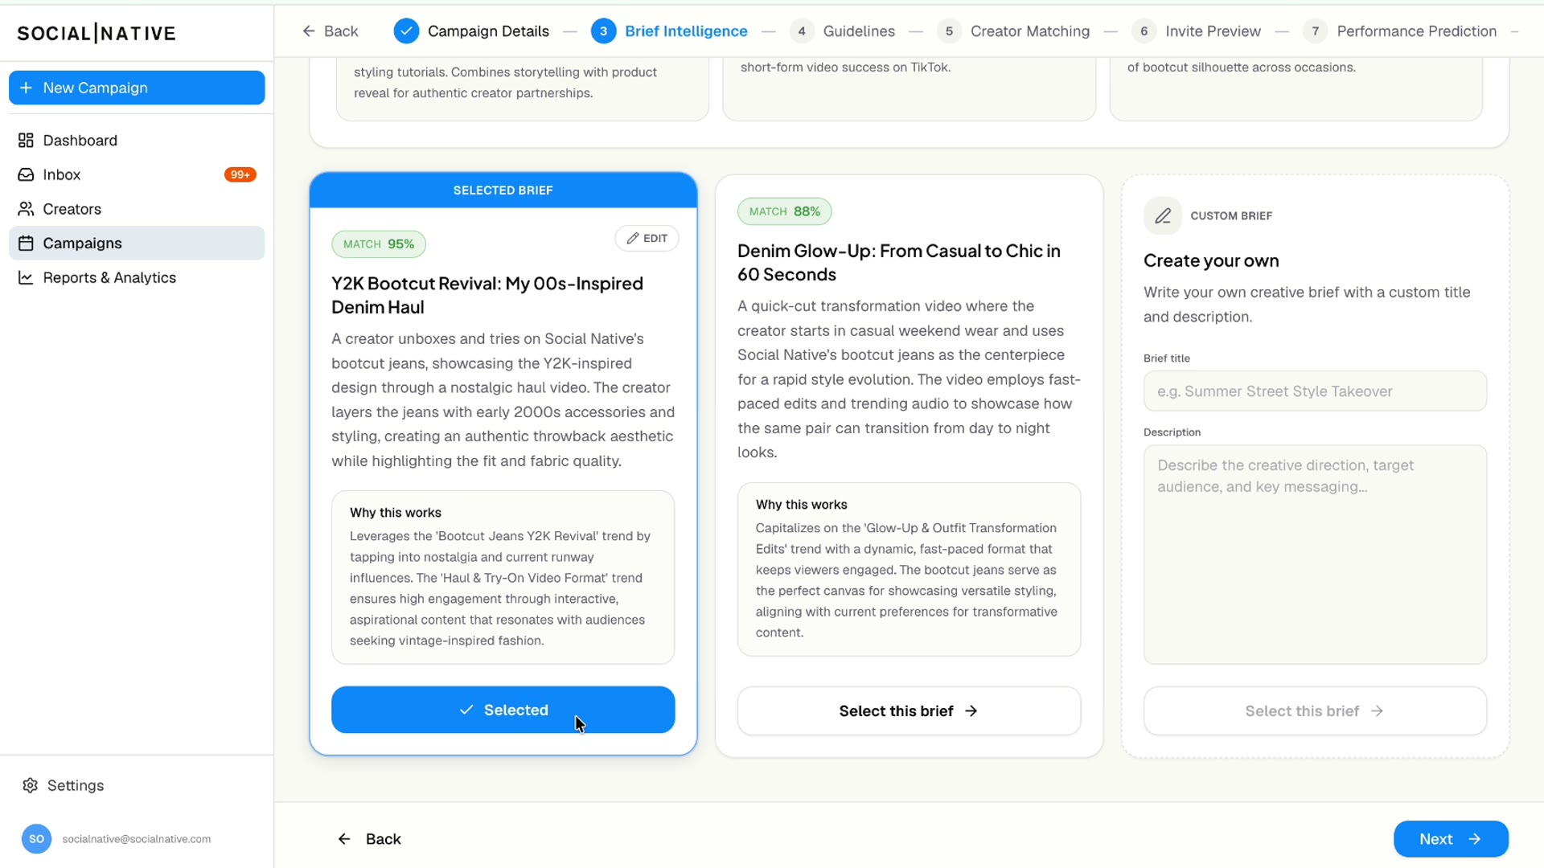Click the Campaigns calendar icon

26,244
